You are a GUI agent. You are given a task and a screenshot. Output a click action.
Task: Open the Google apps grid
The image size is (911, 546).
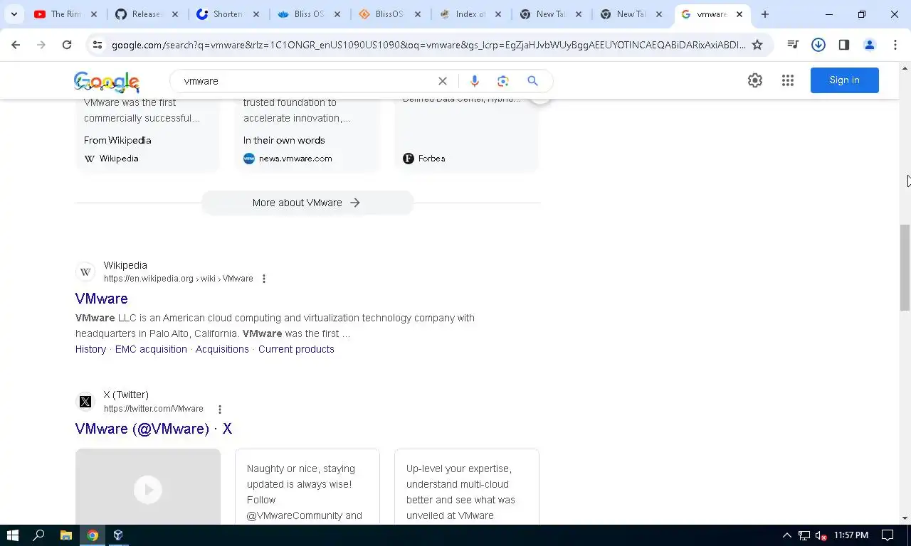click(788, 80)
